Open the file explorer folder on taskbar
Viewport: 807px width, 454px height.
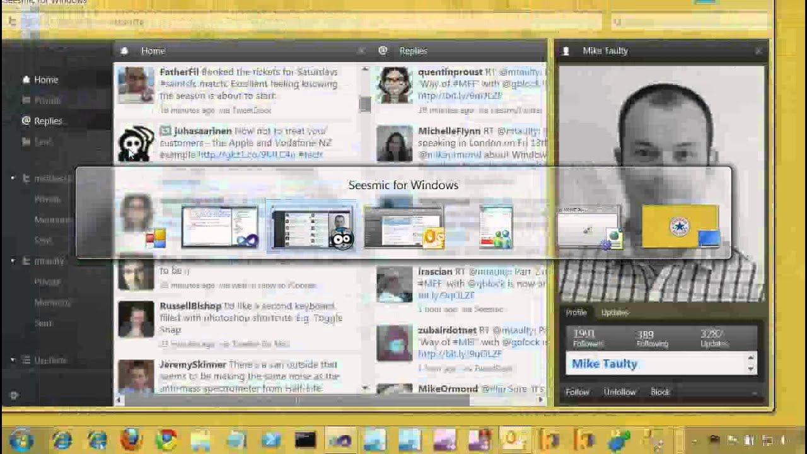pos(201,439)
